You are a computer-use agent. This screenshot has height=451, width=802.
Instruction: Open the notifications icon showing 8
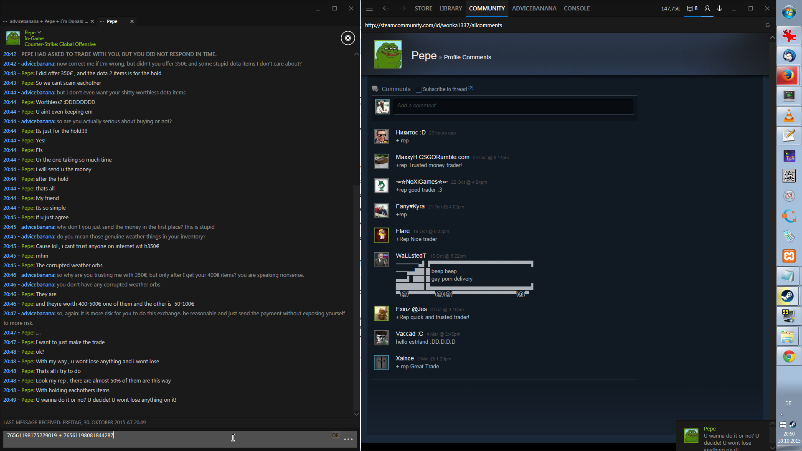692,8
